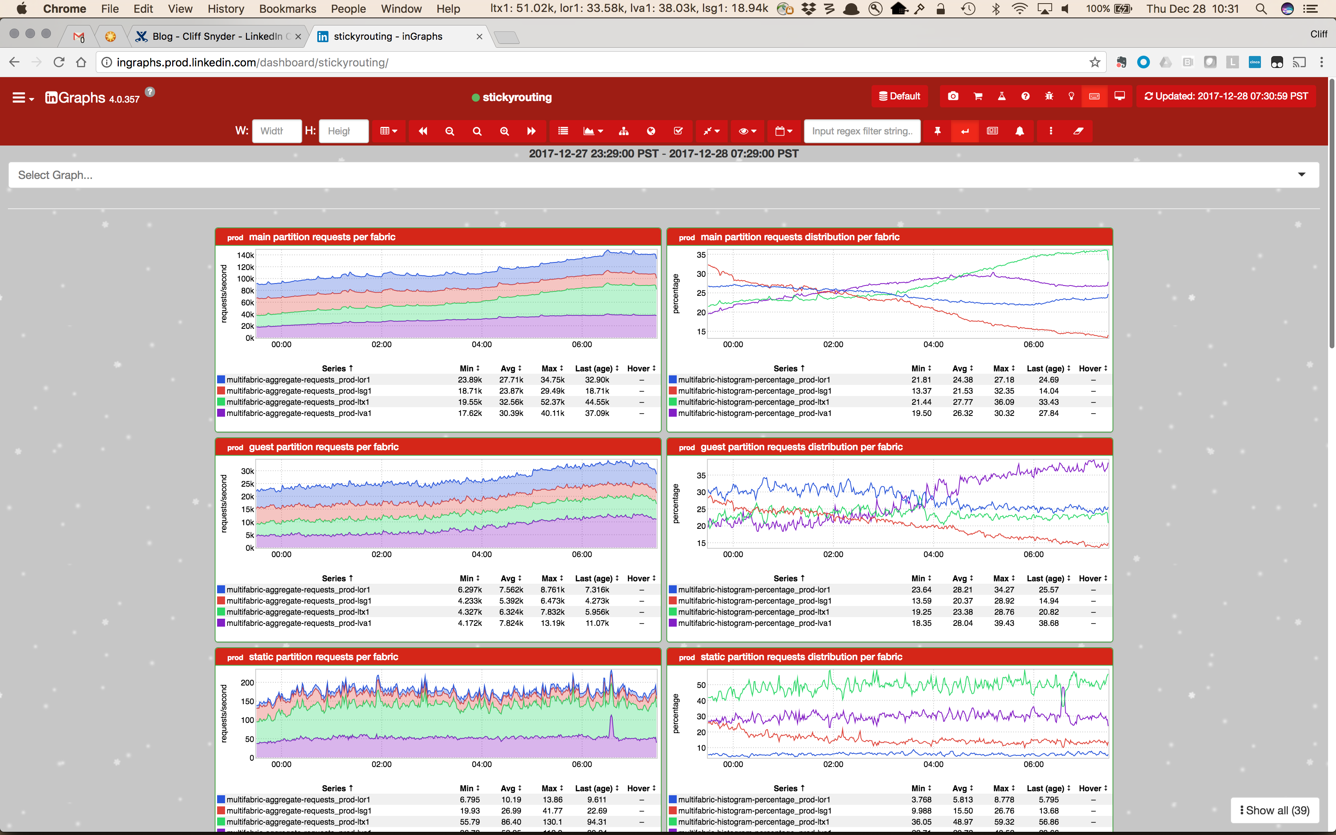Viewport: 1336px width, 835px height.
Task: Click the regex filter string input
Action: (x=862, y=131)
